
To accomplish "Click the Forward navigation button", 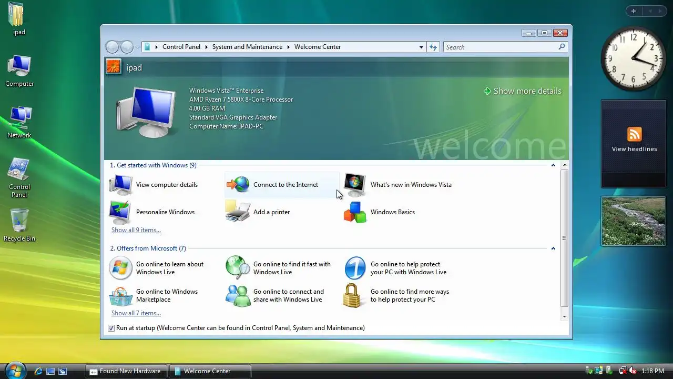I will (127, 47).
